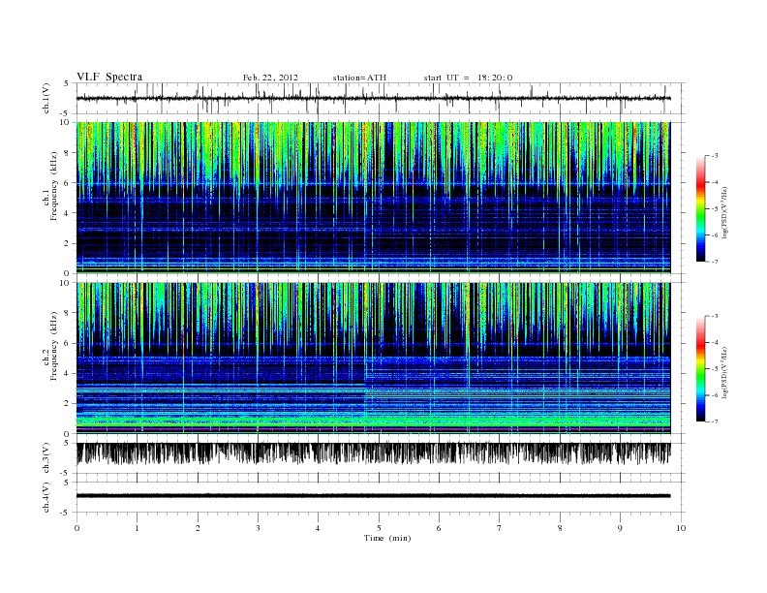Click the 'ch.3(V)' waveform axis label
This screenshot has width=767, height=593.
[46, 458]
